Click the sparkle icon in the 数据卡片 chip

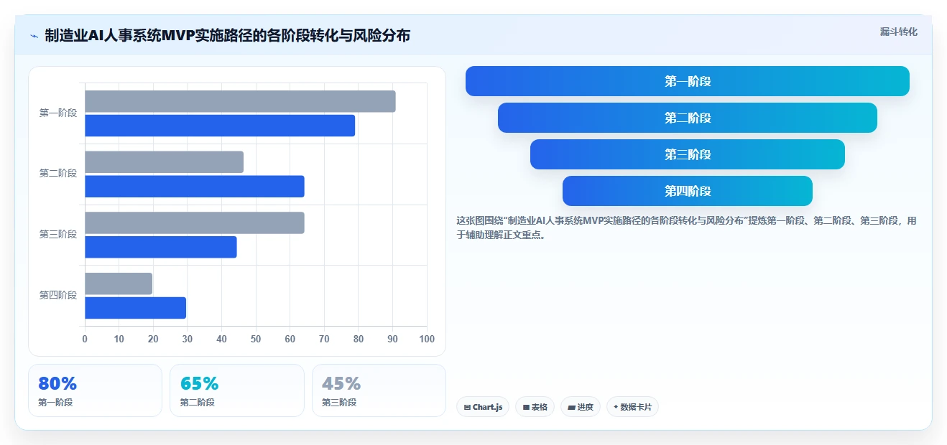(x=616, y=407)
